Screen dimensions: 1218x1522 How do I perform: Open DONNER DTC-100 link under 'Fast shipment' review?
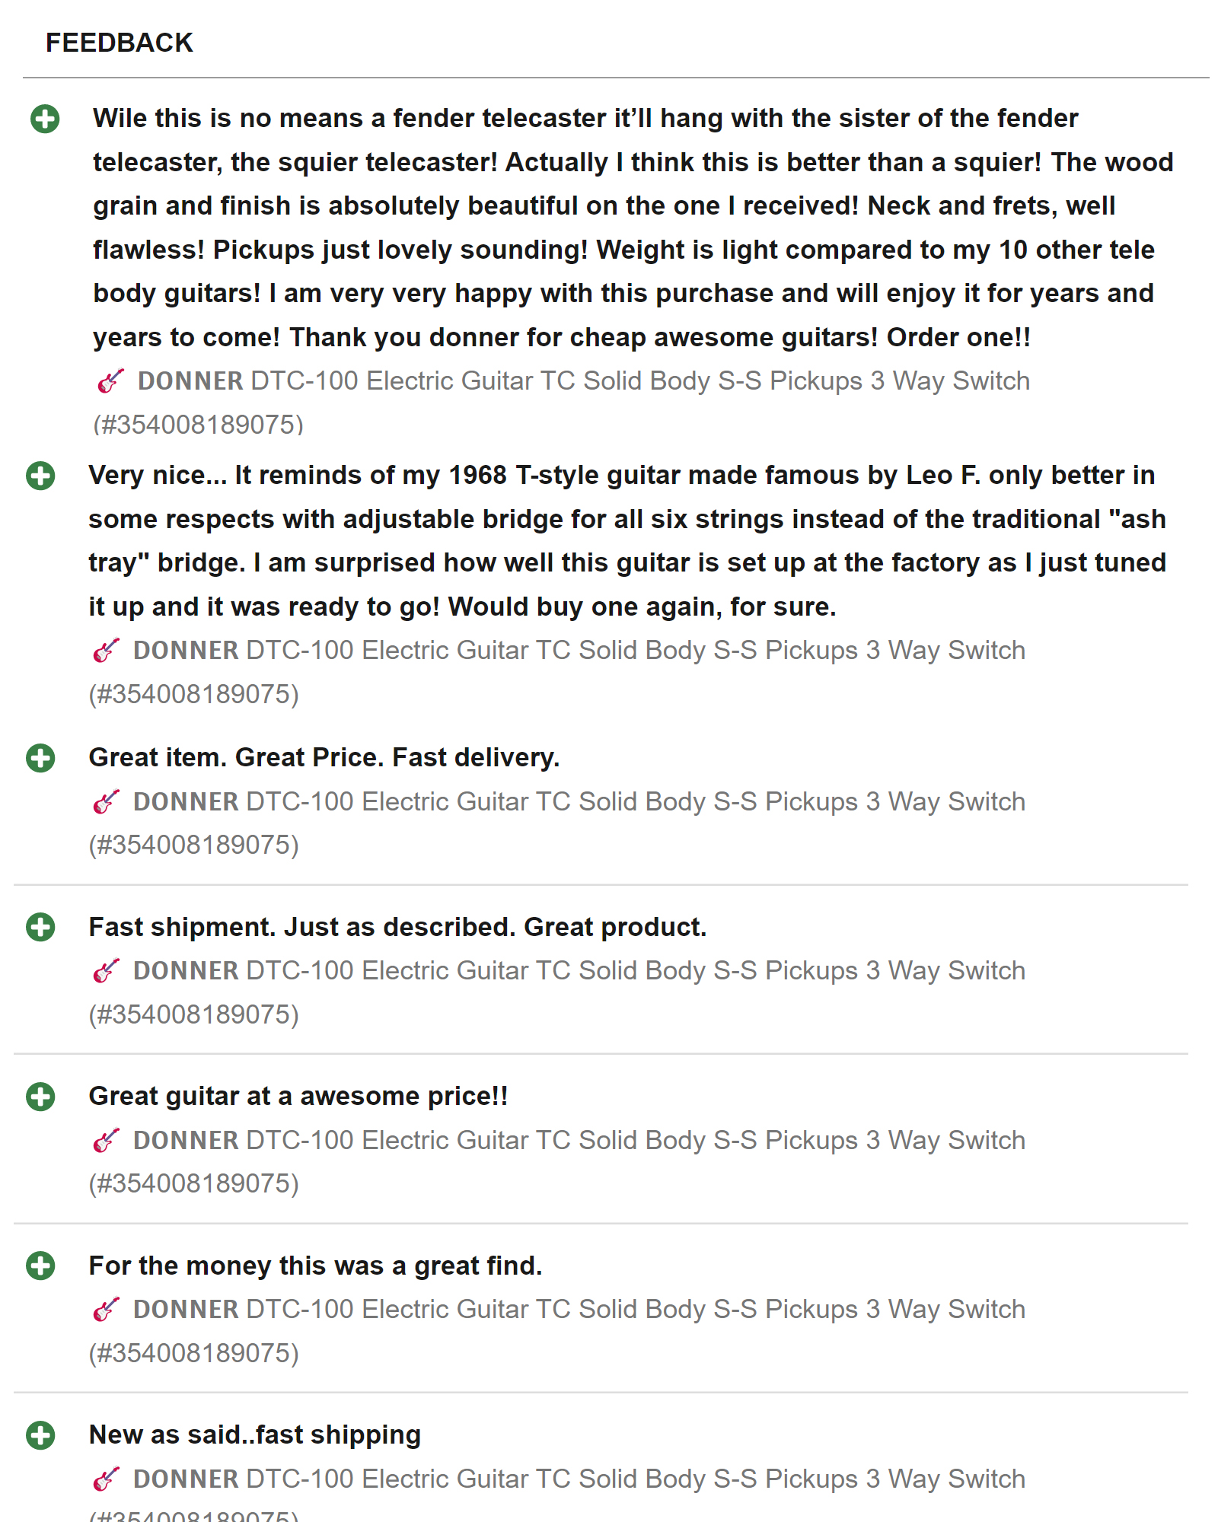click(x=579, y=971)
